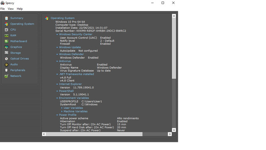Click the 'Not configured' AutoUpdate value
This screenshot has height=150, width=266.
(x=88, y=51)
